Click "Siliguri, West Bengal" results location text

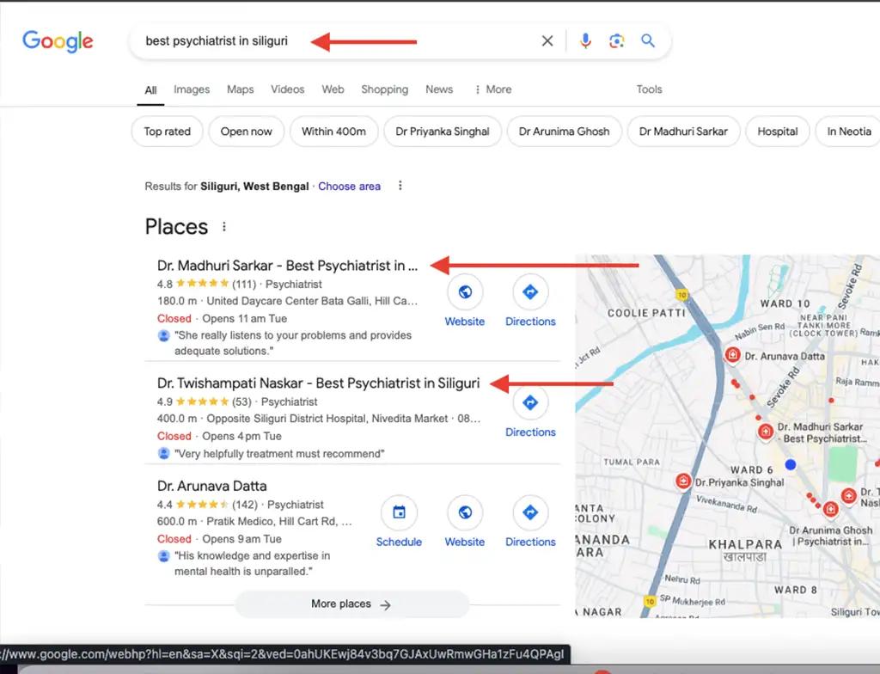(254, 187)
